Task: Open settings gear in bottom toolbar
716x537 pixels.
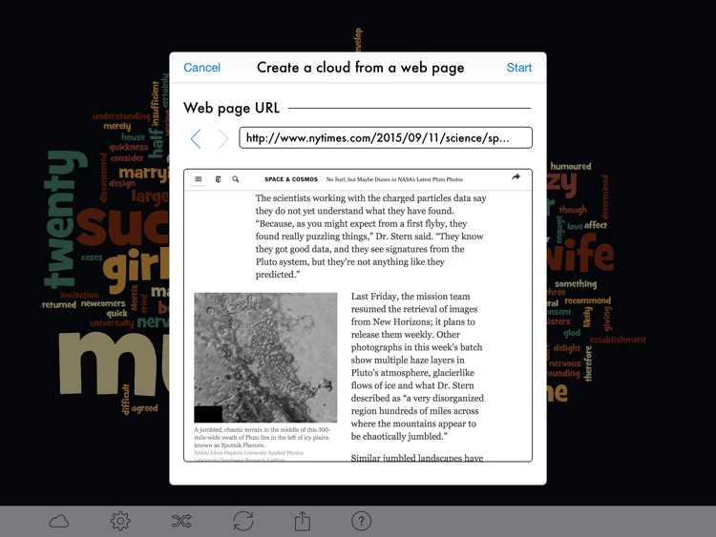Action: pos(120,521)
